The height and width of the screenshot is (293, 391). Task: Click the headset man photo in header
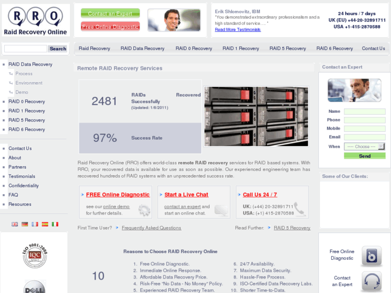coord(174,20)
